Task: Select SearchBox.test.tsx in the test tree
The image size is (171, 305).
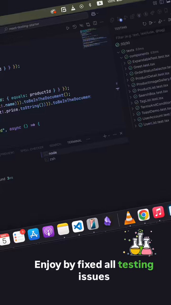Action: pos(153,94)
